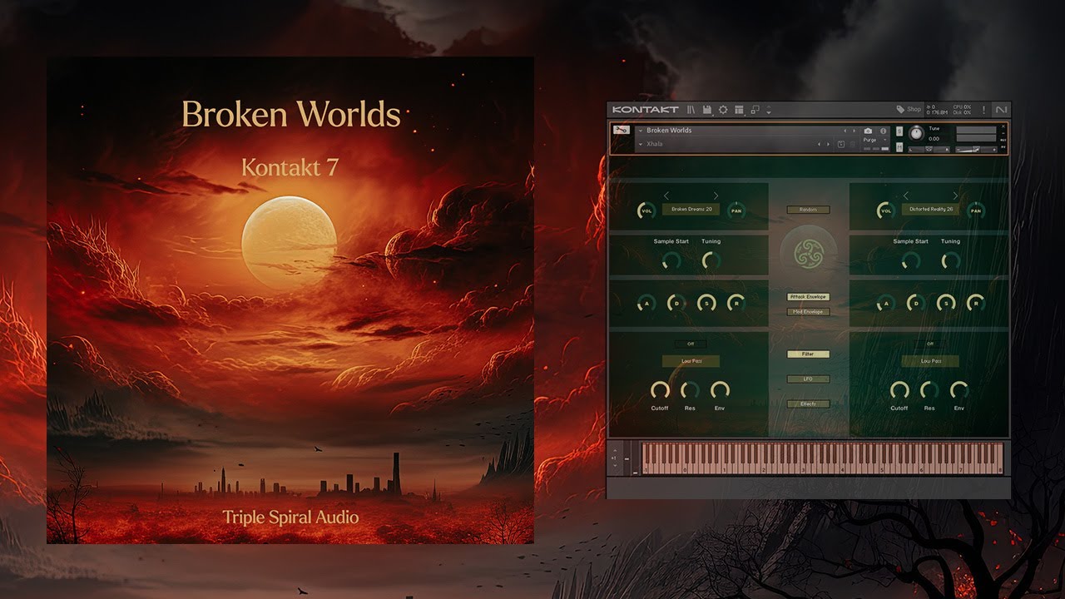1065x599 pixels.
Task: Select next snapshot beside Xhala
Action: coord(828,144)
